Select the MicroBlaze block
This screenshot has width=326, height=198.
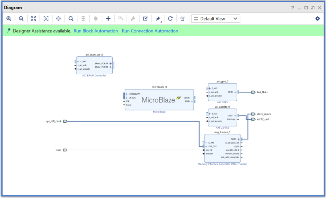(x=159, y=100)
